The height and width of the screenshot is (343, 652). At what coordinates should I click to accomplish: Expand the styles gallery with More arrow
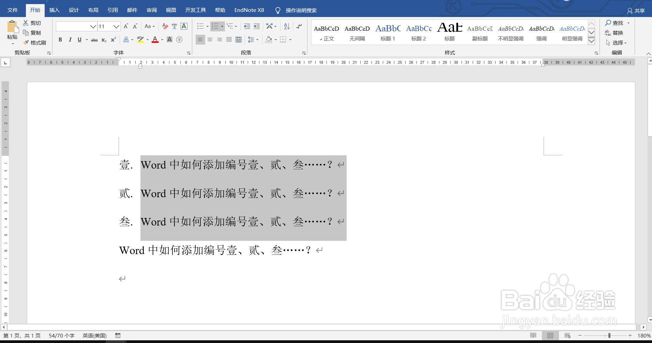coord(592,41)
